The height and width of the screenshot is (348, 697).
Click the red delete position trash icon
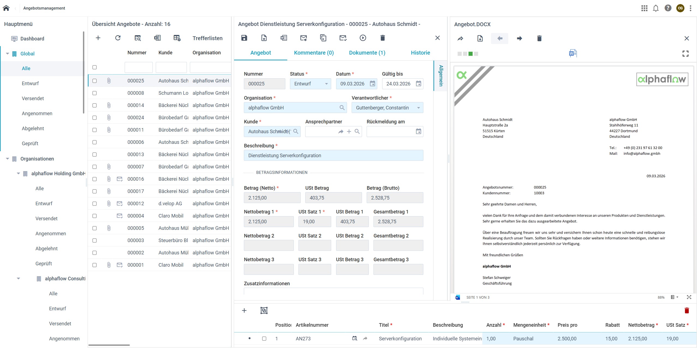[687, 310]
